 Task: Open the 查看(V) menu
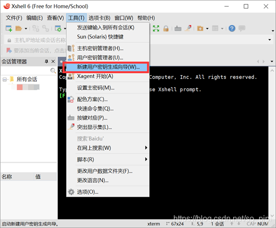[55, 18]
